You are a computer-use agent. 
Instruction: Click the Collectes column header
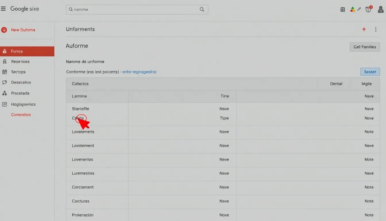pyautogui.click(x=80, y=84)
